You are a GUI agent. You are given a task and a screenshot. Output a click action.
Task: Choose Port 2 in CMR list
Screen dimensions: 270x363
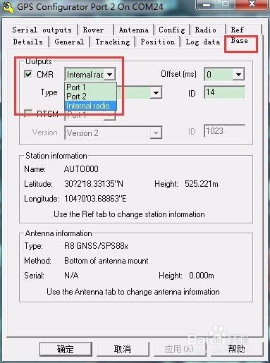tap(90, 97)
